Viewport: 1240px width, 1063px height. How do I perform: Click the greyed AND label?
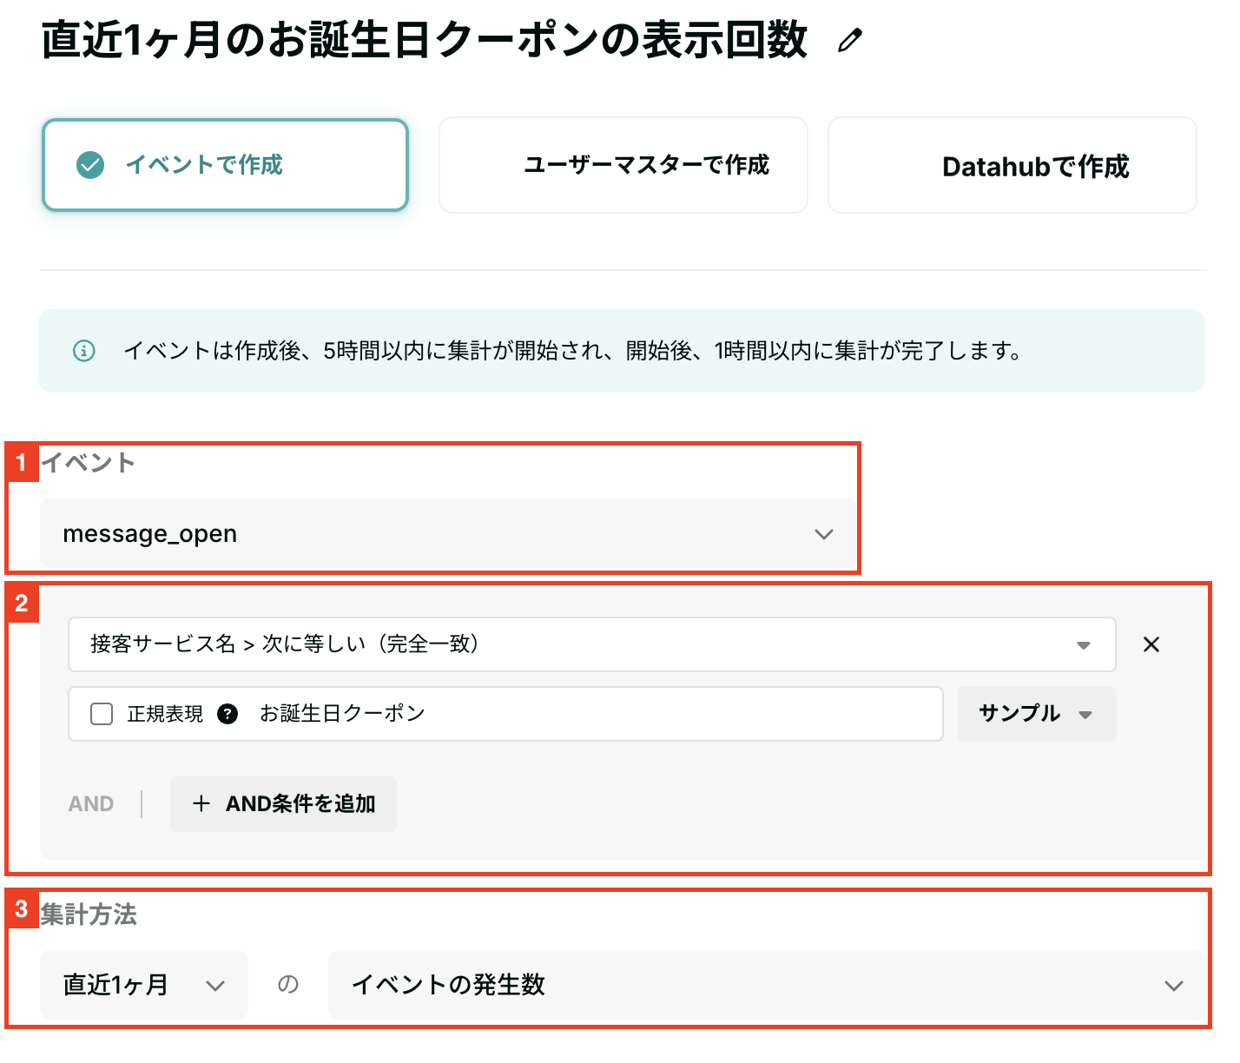pyautogui.click(x=91, y=804)
